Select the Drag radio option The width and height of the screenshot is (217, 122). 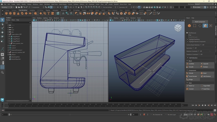[187, 35]
